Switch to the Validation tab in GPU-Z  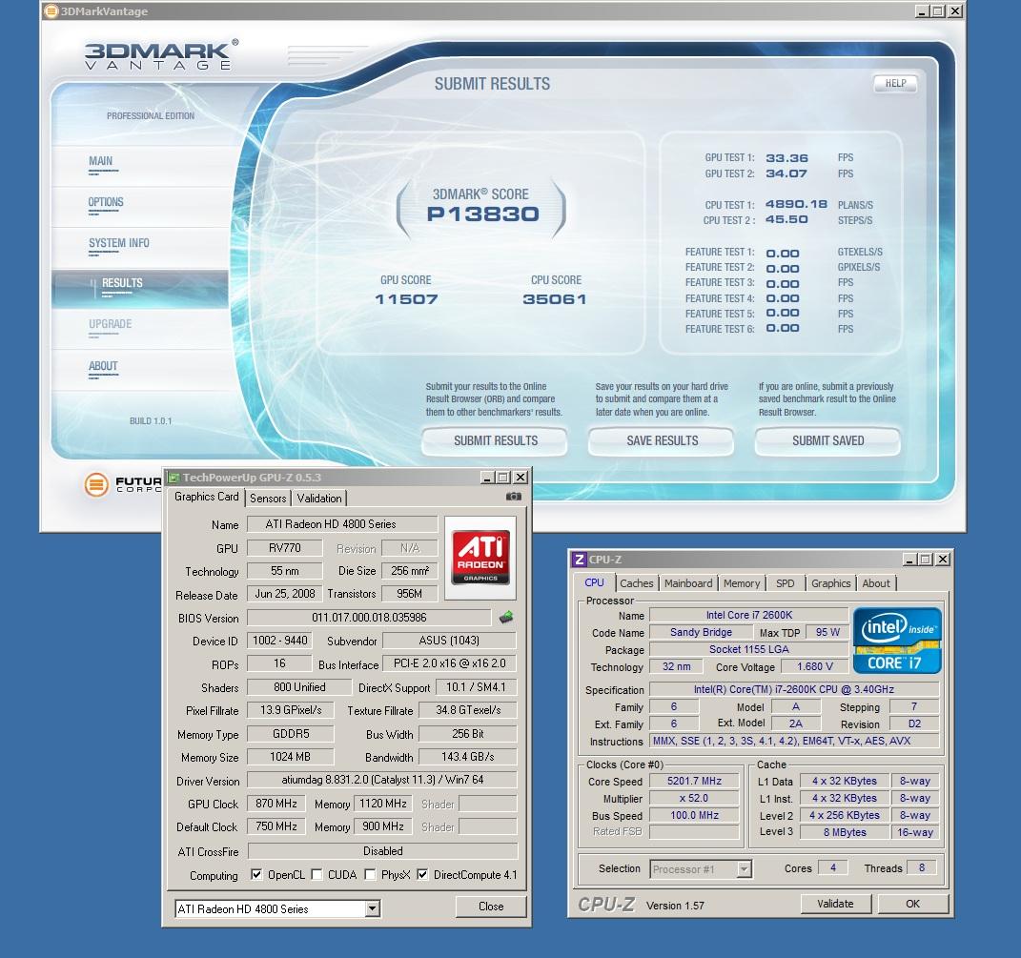point(319,499)
